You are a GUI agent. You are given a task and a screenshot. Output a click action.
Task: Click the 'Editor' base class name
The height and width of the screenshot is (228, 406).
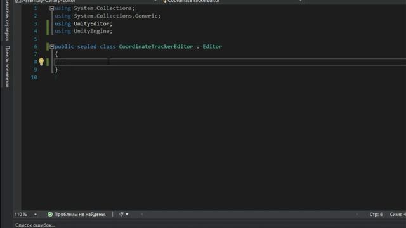(213, 46)
